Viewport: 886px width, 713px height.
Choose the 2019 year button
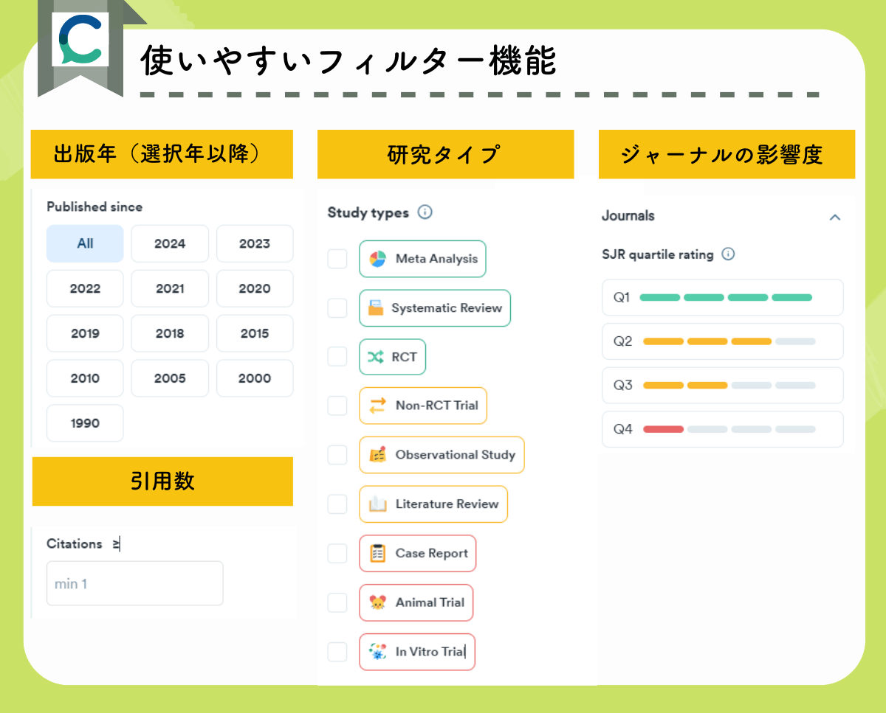(85, 333)
